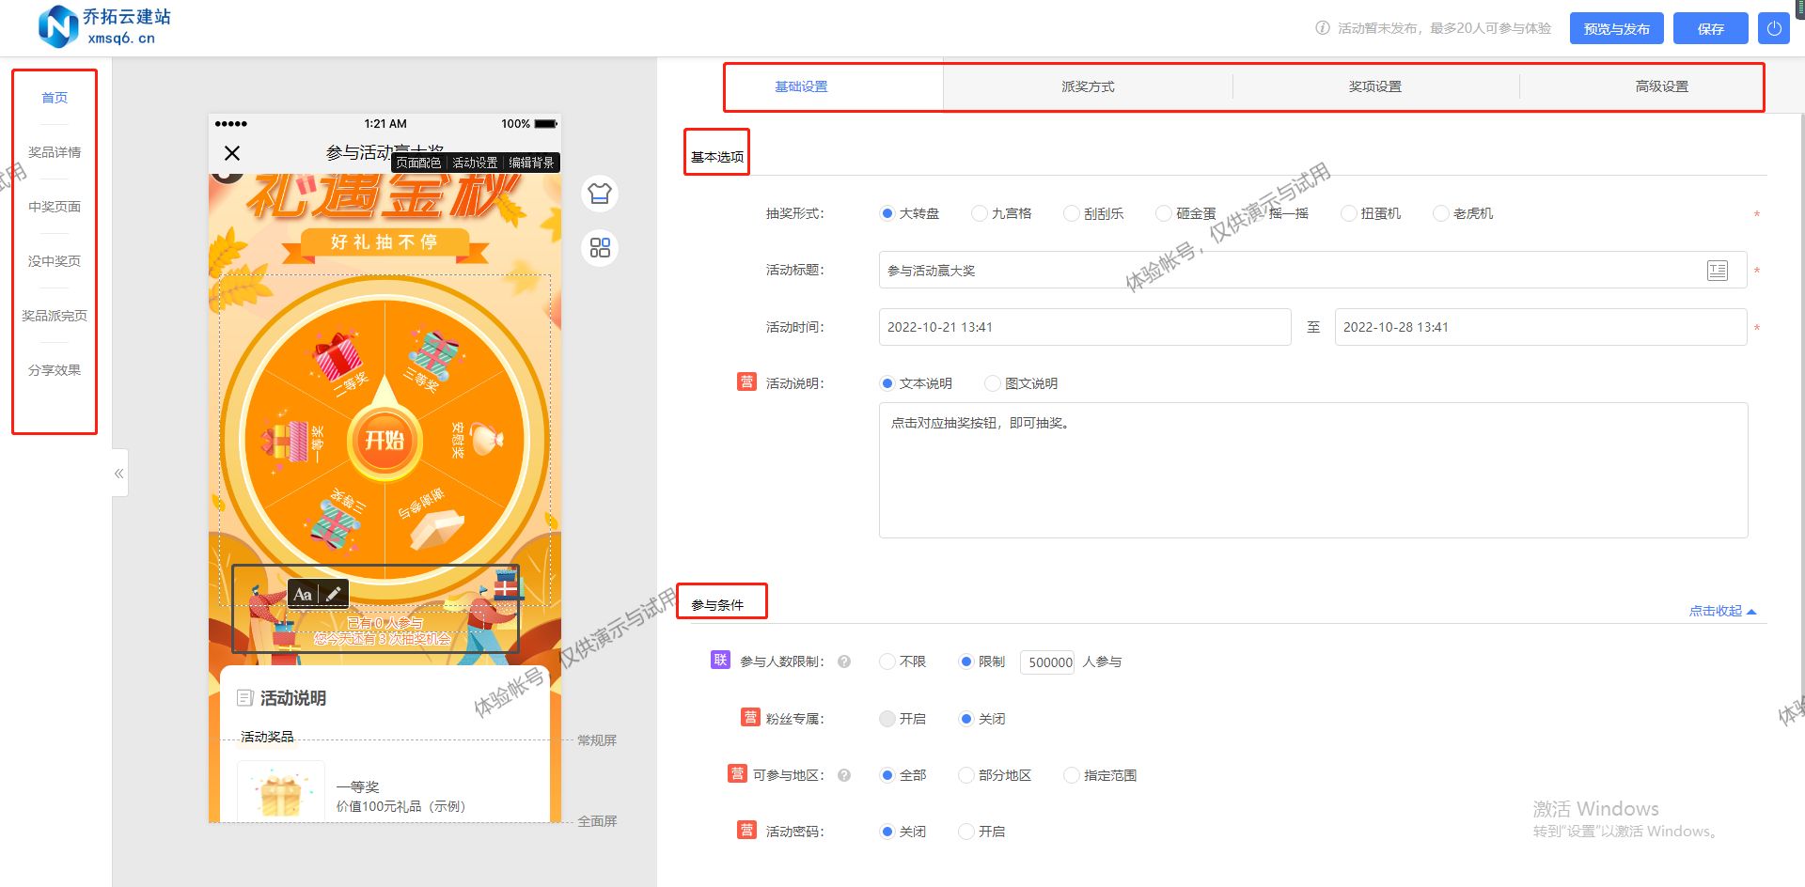This screenshot has height=887, width=1805.
Task: Open help tooltip beside 参与人数限制
Action: (x=844, y=661)
